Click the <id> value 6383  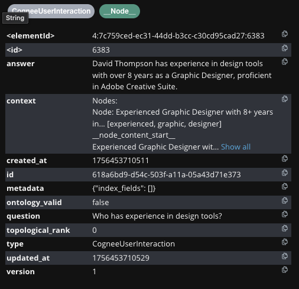click(x=101, y=50)
